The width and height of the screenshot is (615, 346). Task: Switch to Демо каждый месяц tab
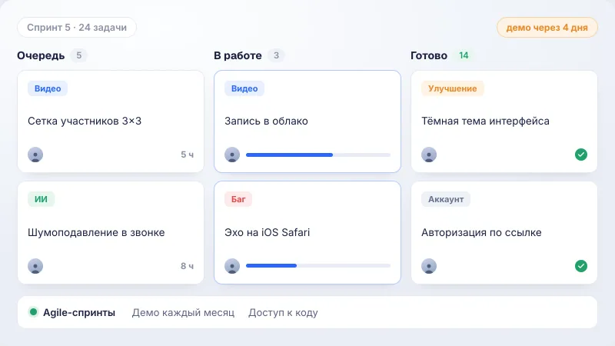point(183,313)
